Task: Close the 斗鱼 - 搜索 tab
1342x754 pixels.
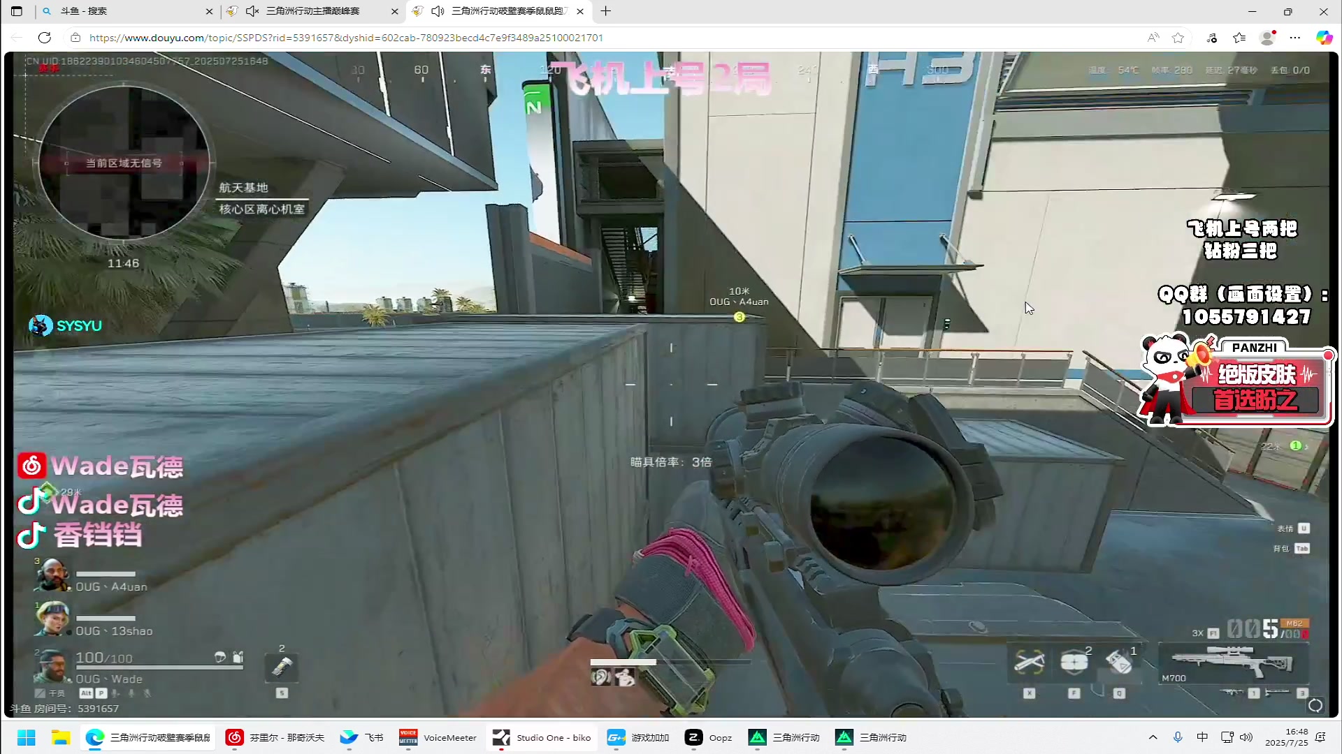Action: (x=209, y=11)
